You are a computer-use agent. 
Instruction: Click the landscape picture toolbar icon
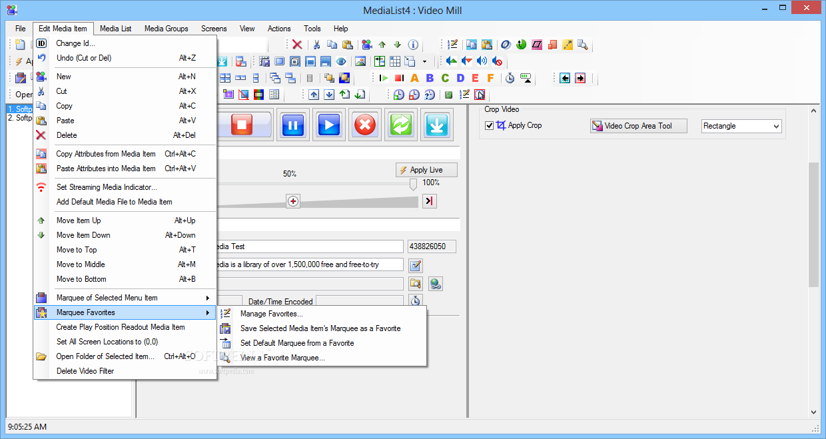tap(360, 61)
